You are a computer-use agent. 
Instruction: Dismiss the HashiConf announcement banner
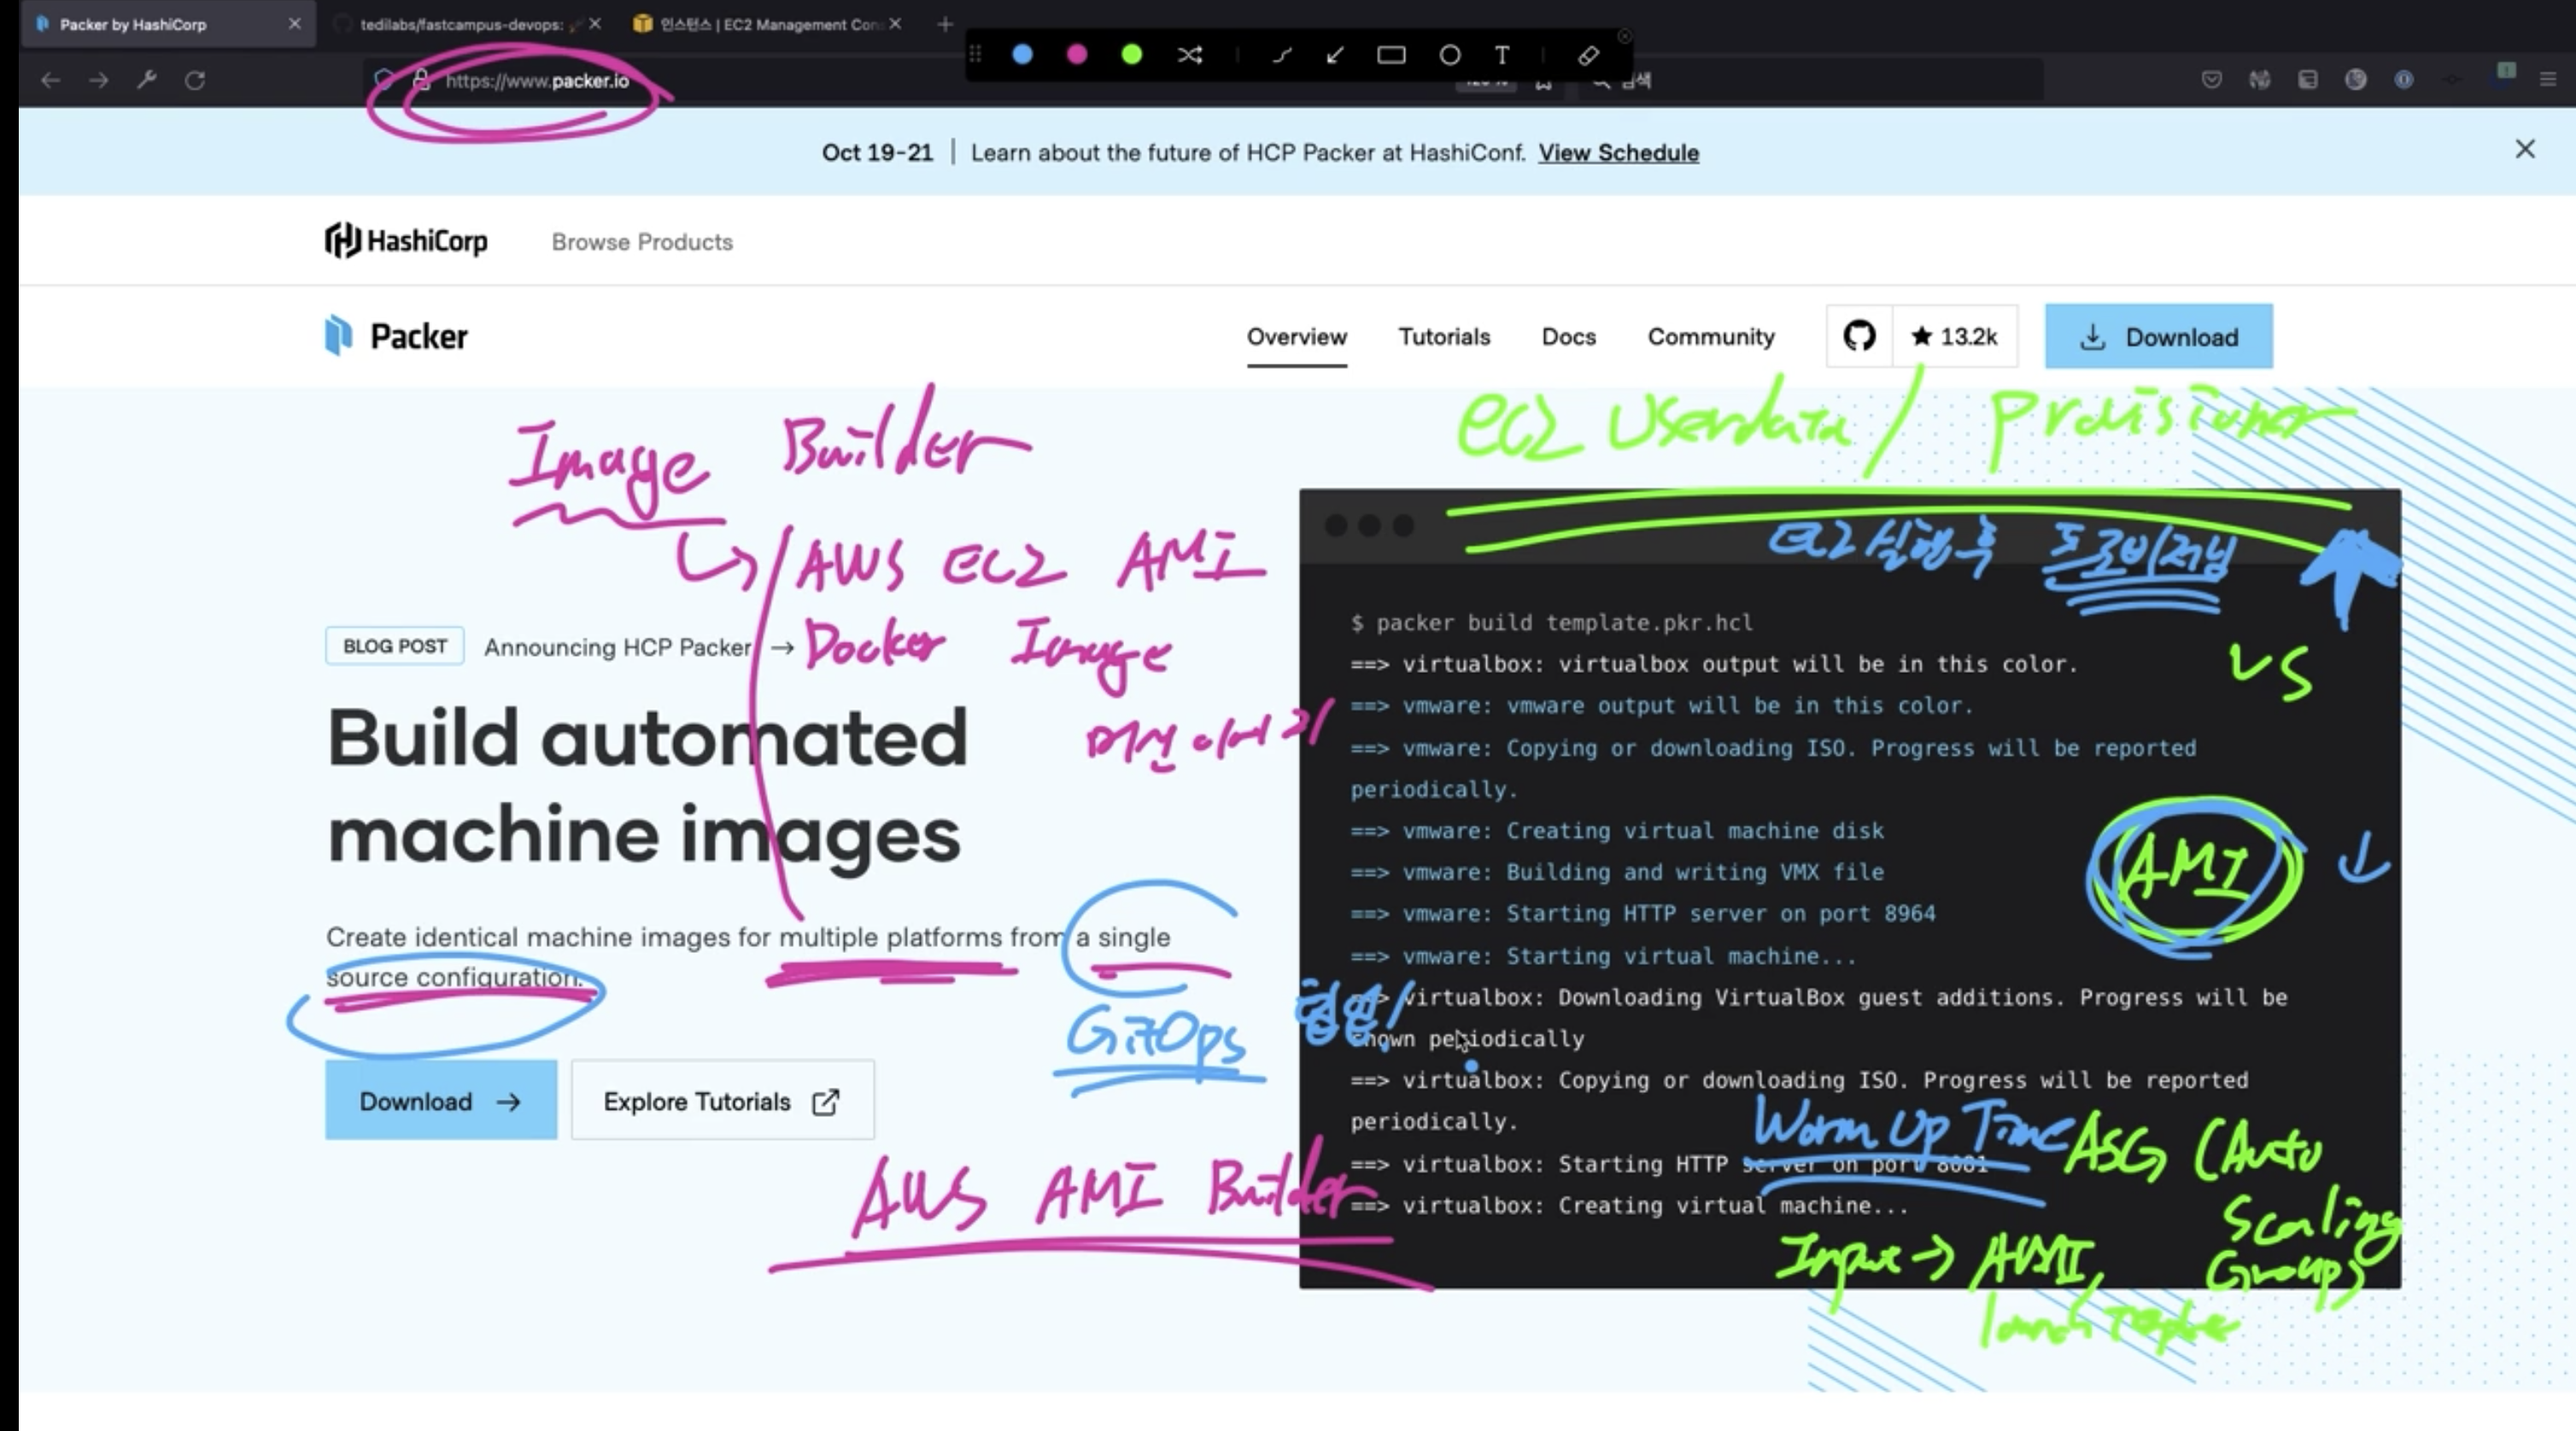(2525, 150)
